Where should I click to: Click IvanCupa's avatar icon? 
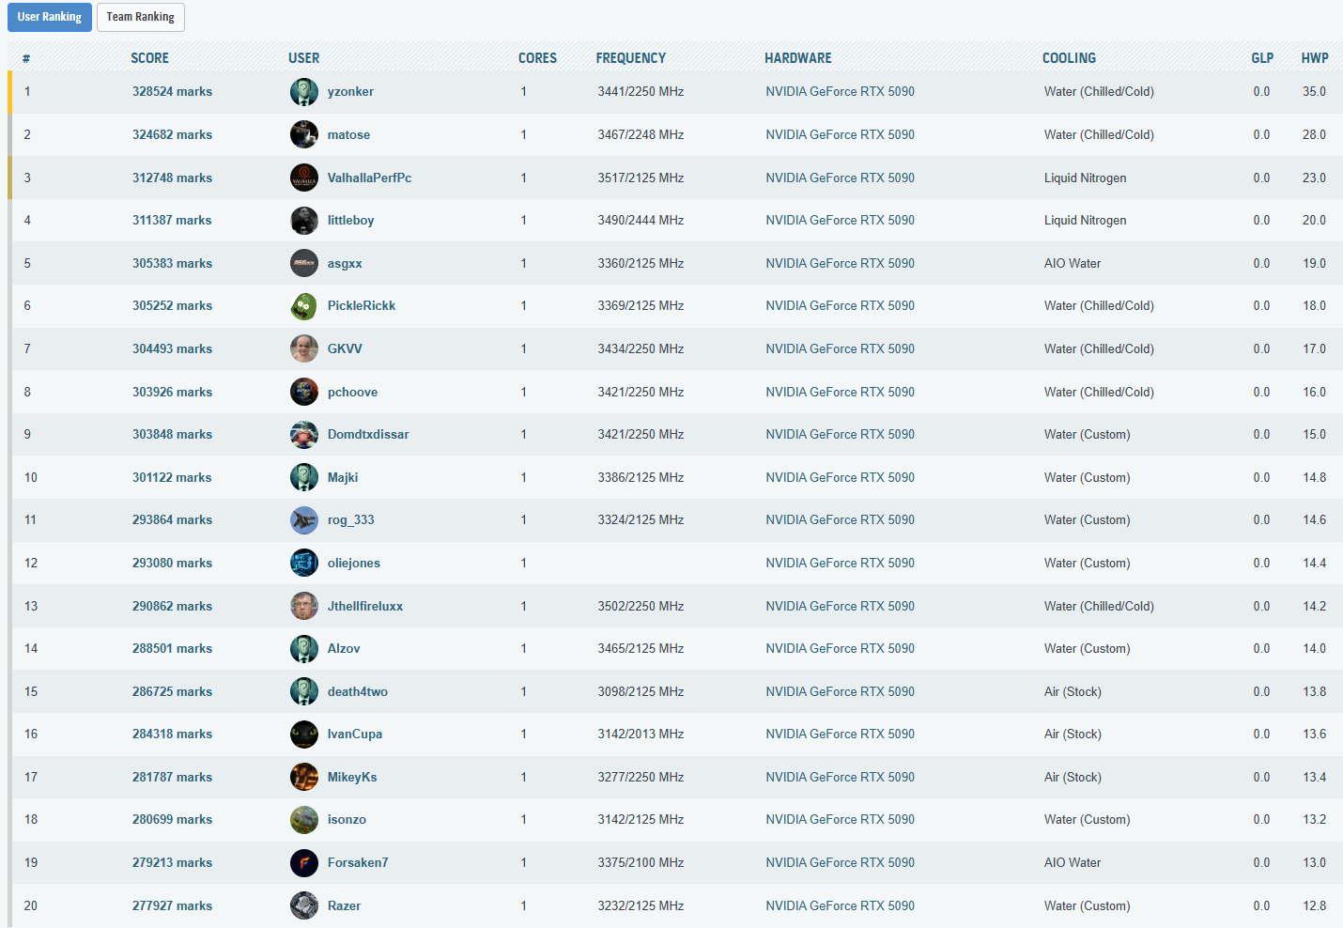[x=303, y=735]
